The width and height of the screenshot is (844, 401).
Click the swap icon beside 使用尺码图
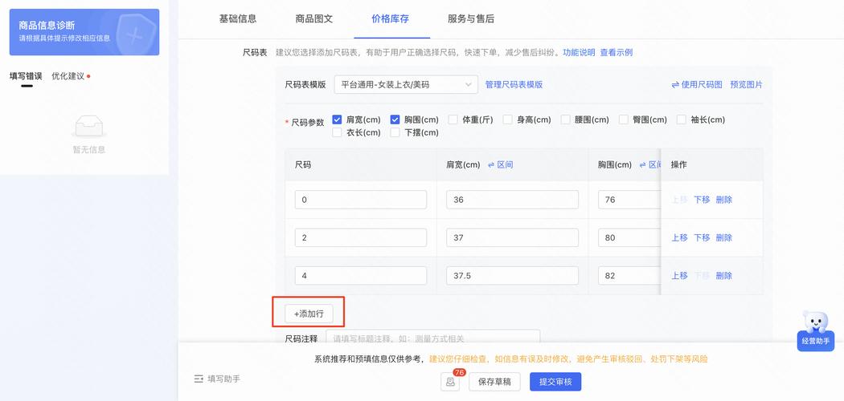pos(675,85)
